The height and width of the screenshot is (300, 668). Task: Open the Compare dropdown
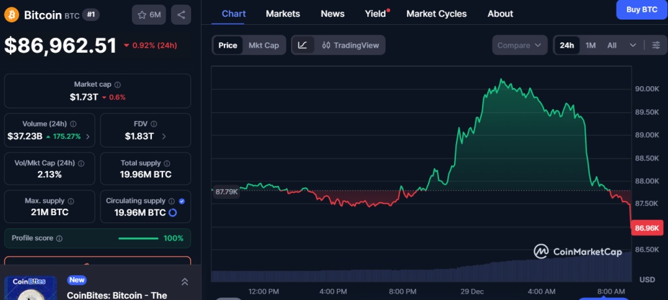(519, 45)
